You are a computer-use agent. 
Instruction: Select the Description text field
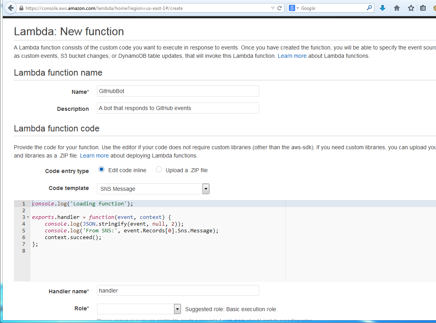point(178,108)
